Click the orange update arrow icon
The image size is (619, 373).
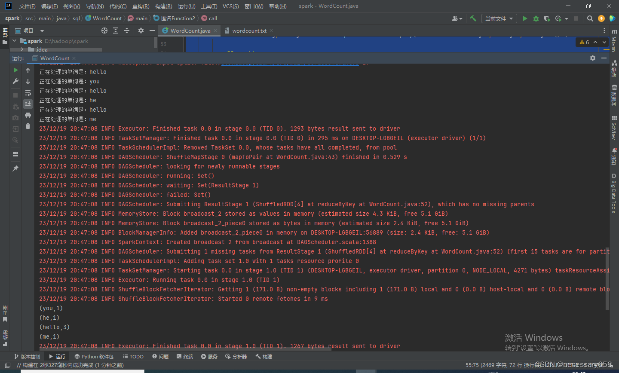click(601, 18)
